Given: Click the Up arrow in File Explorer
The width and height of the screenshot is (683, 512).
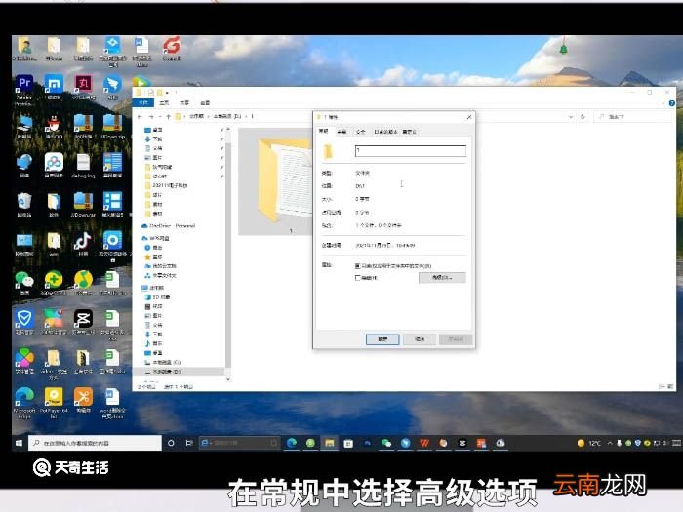Looking at the screenshot, I should point(168,117).
